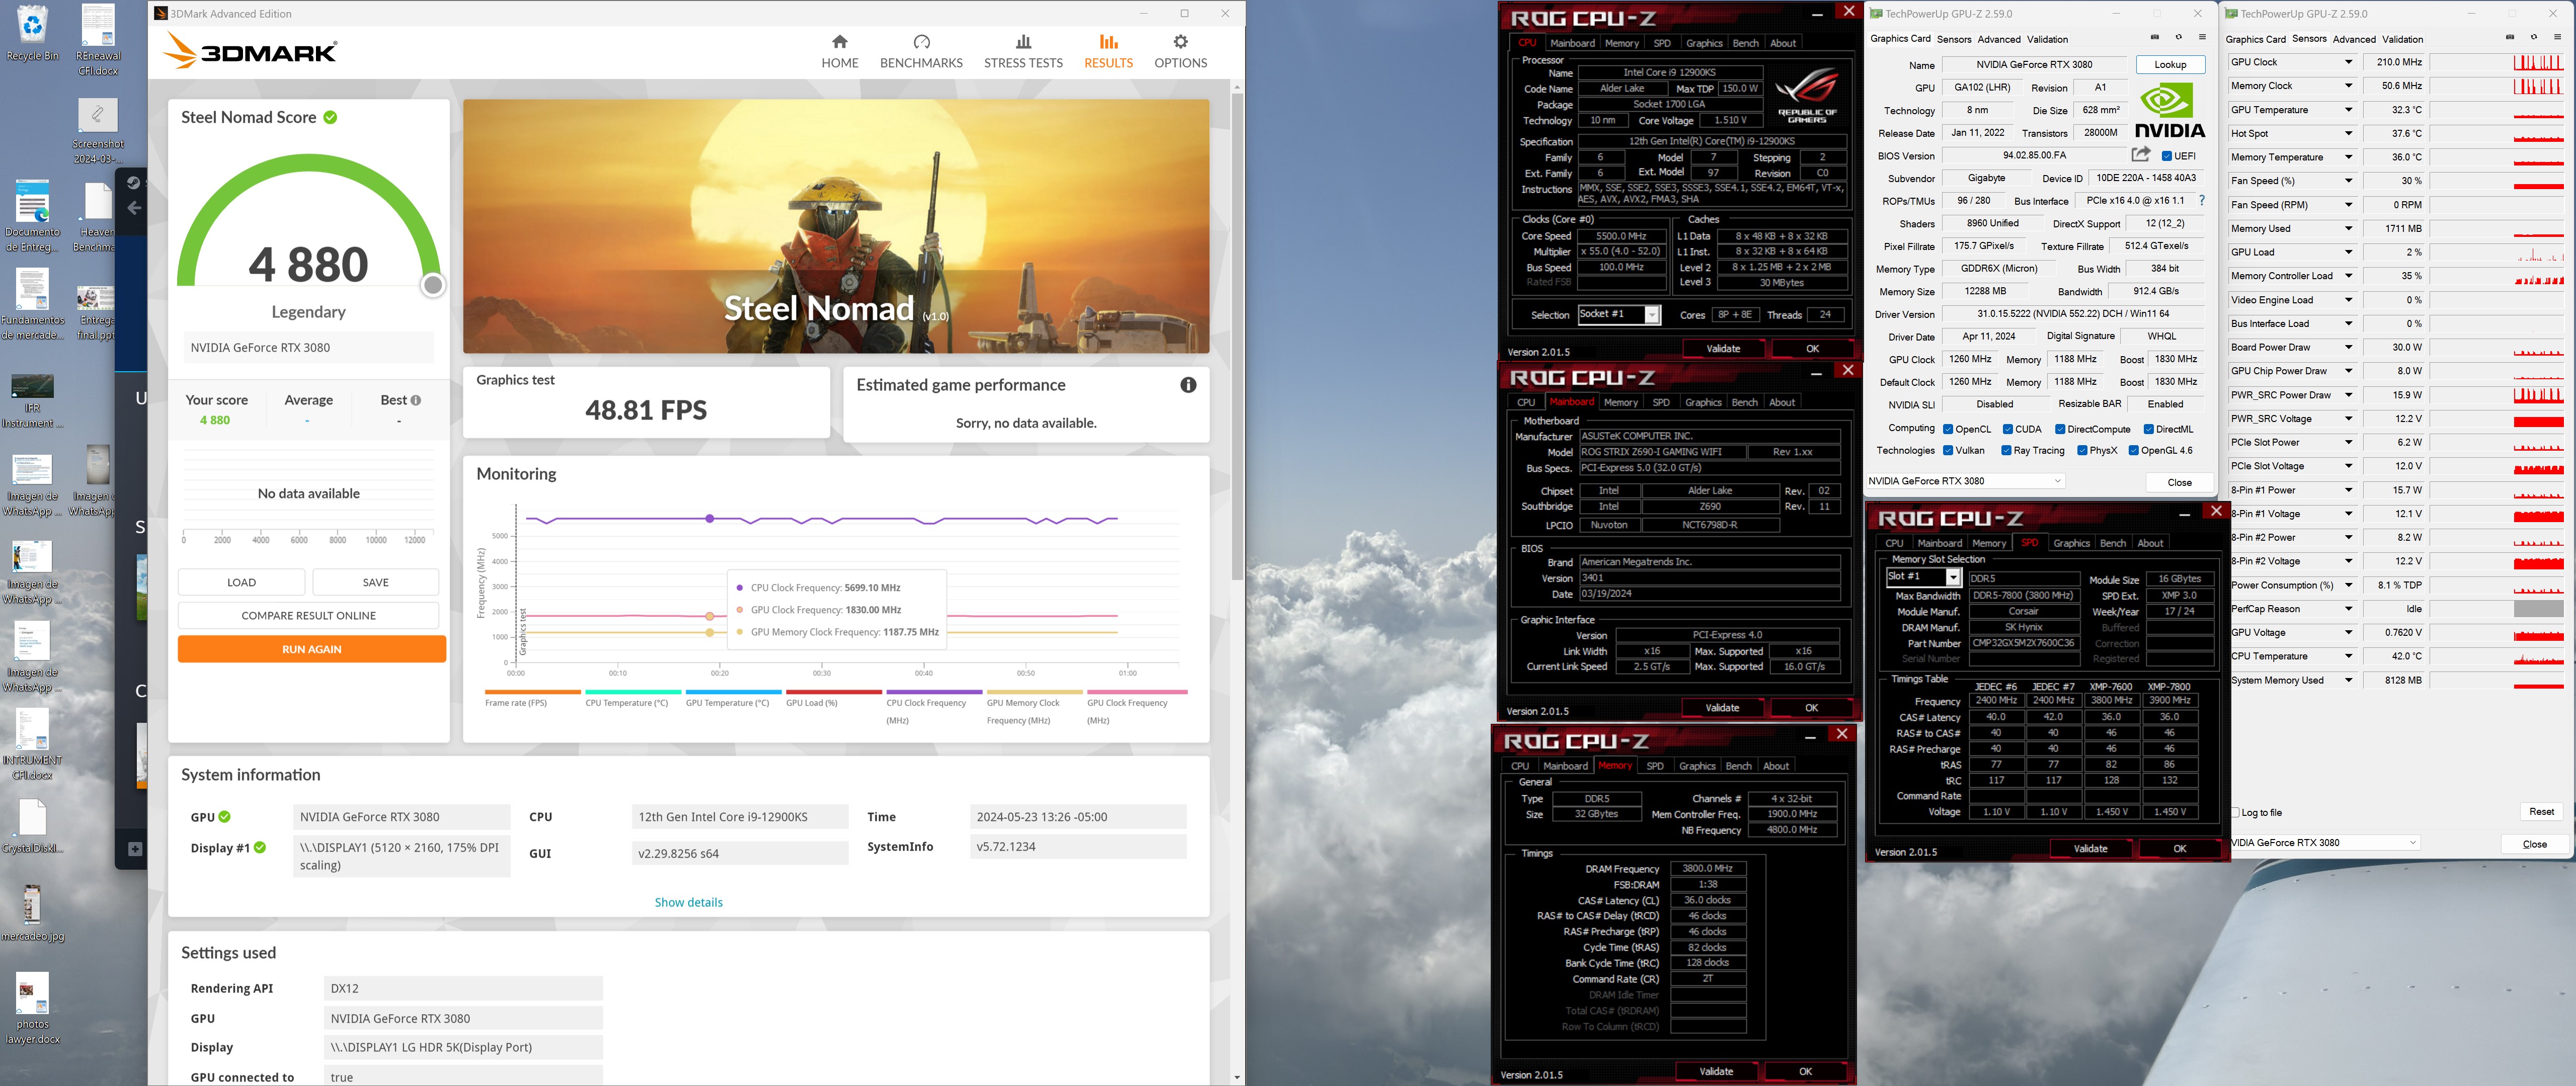Open the Hot Spot sensor dropdown arrow

tap(2348, 134)
